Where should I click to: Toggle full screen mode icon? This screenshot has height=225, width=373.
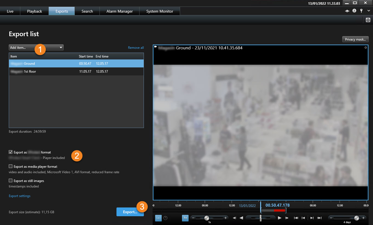pyautogui.click(x=368, y=20)
